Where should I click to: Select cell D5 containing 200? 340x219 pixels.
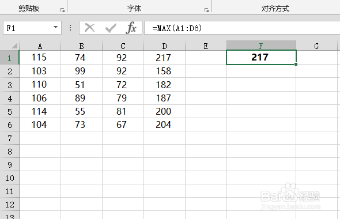coord(164,111)
